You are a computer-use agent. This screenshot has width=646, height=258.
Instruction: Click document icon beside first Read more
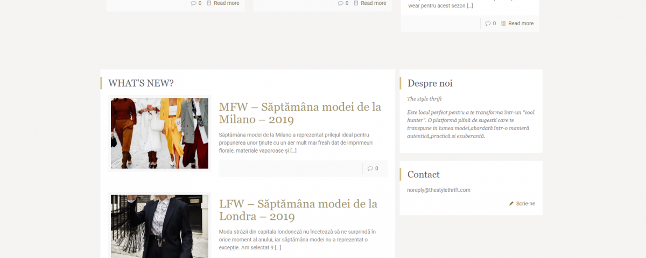[209, 3]
